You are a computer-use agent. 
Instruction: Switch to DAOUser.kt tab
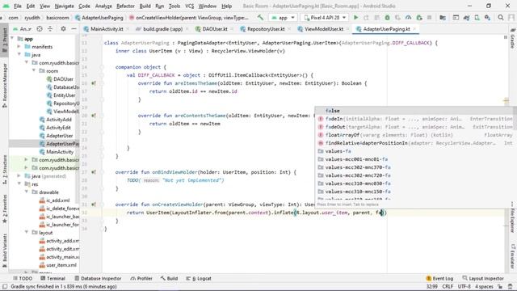click(x=215, y=29)
